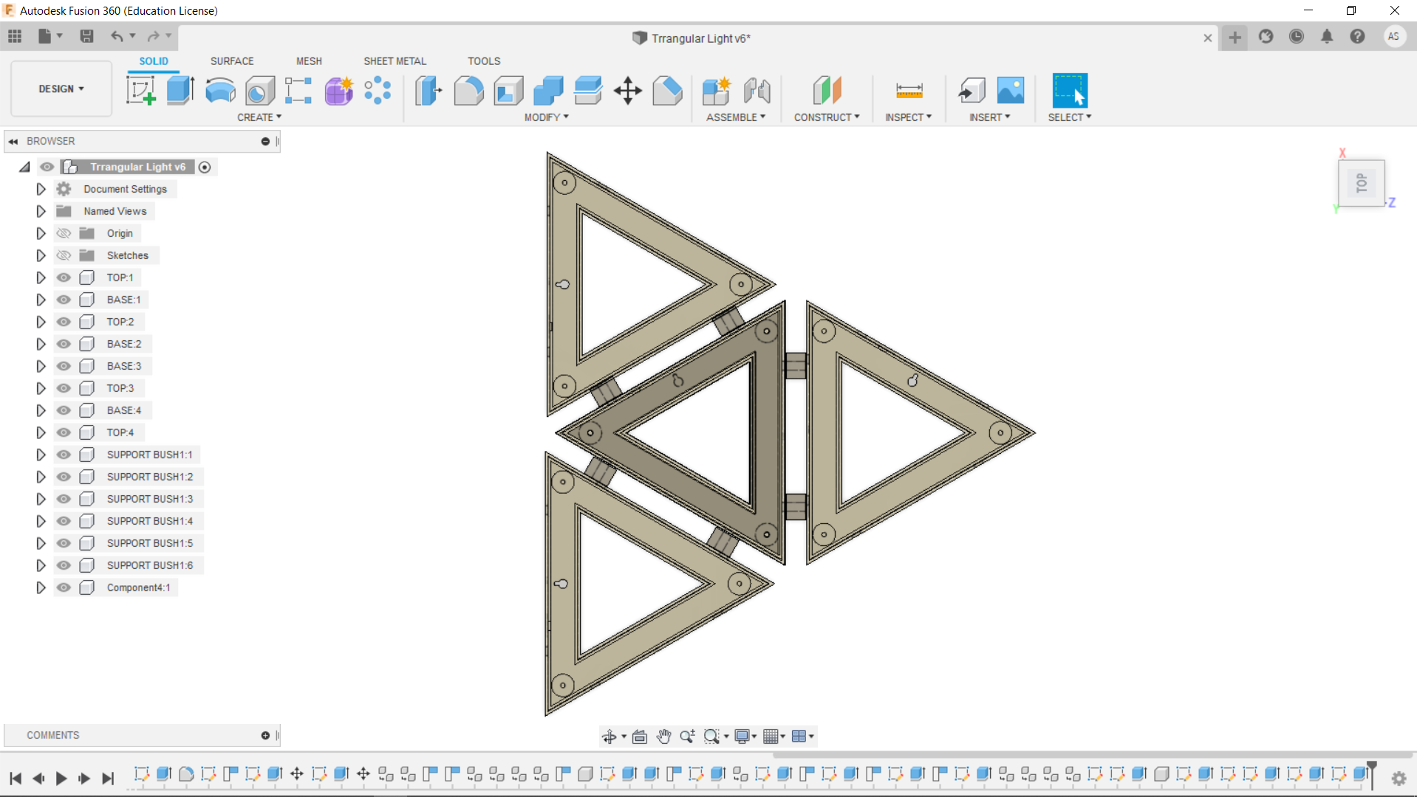Select the Combine tool

(x=548, y=91)
